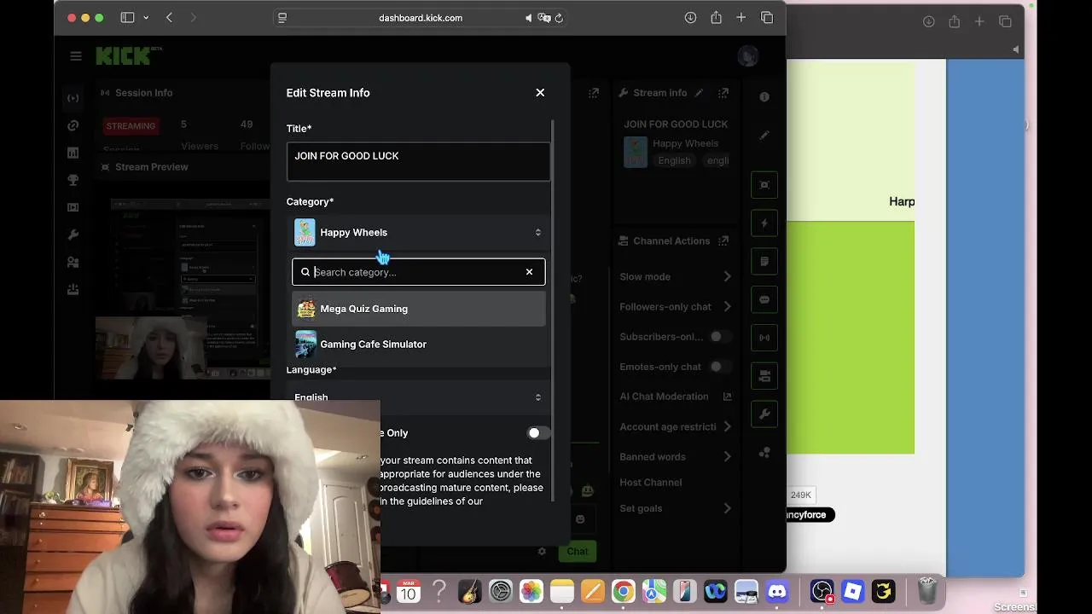Open the profile avatar menu
This screenshot has width=1092, height=614.
pyautogui.click(x=748, y=56)
